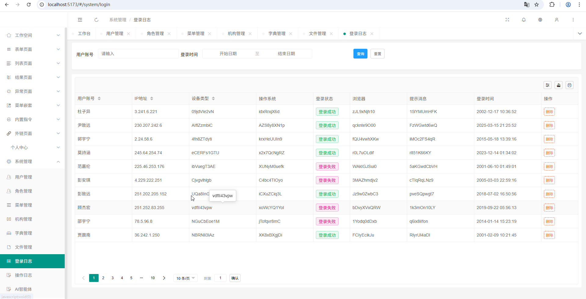
Task: Click the refresh page icon beside breadcrumb
Action: click(96, 20)
